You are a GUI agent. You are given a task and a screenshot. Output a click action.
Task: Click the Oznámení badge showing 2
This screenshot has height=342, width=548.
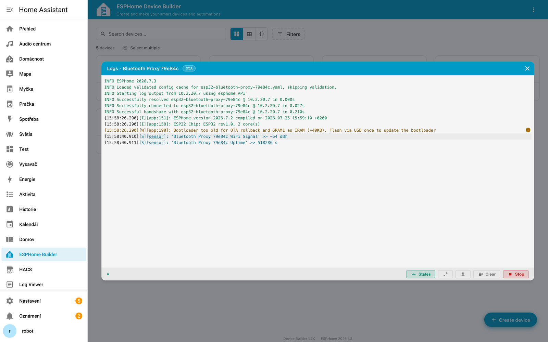pos(79,316)
